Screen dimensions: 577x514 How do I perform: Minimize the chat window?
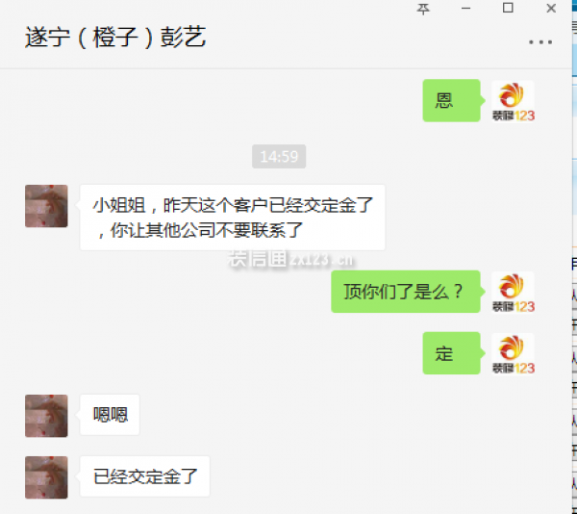coord(465,9)
